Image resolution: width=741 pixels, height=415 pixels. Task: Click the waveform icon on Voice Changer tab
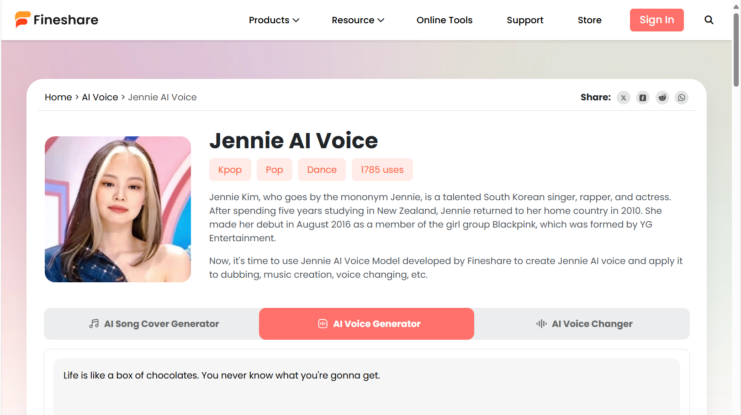pos(541,324)
